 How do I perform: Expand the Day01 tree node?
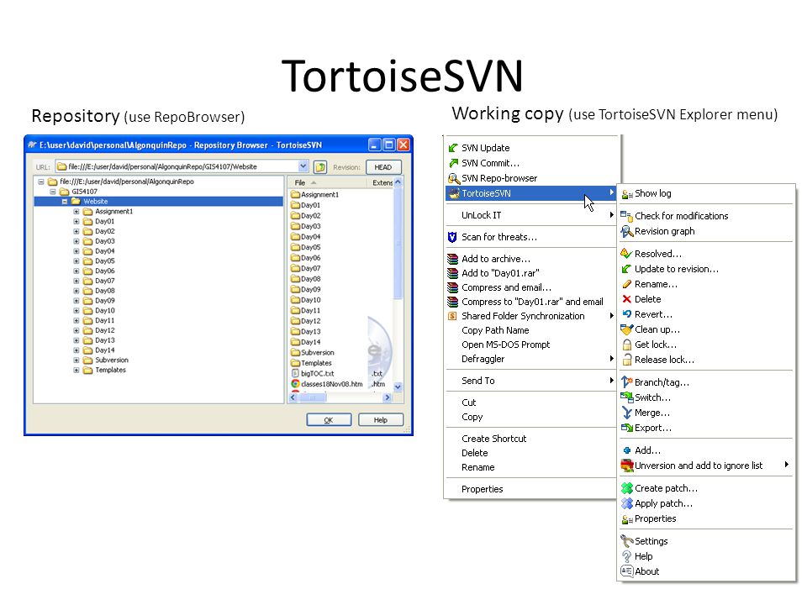[76, 221]
